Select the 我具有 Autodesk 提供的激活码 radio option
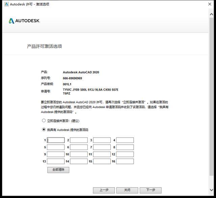216x198 pixels. (x=44, y=129)
